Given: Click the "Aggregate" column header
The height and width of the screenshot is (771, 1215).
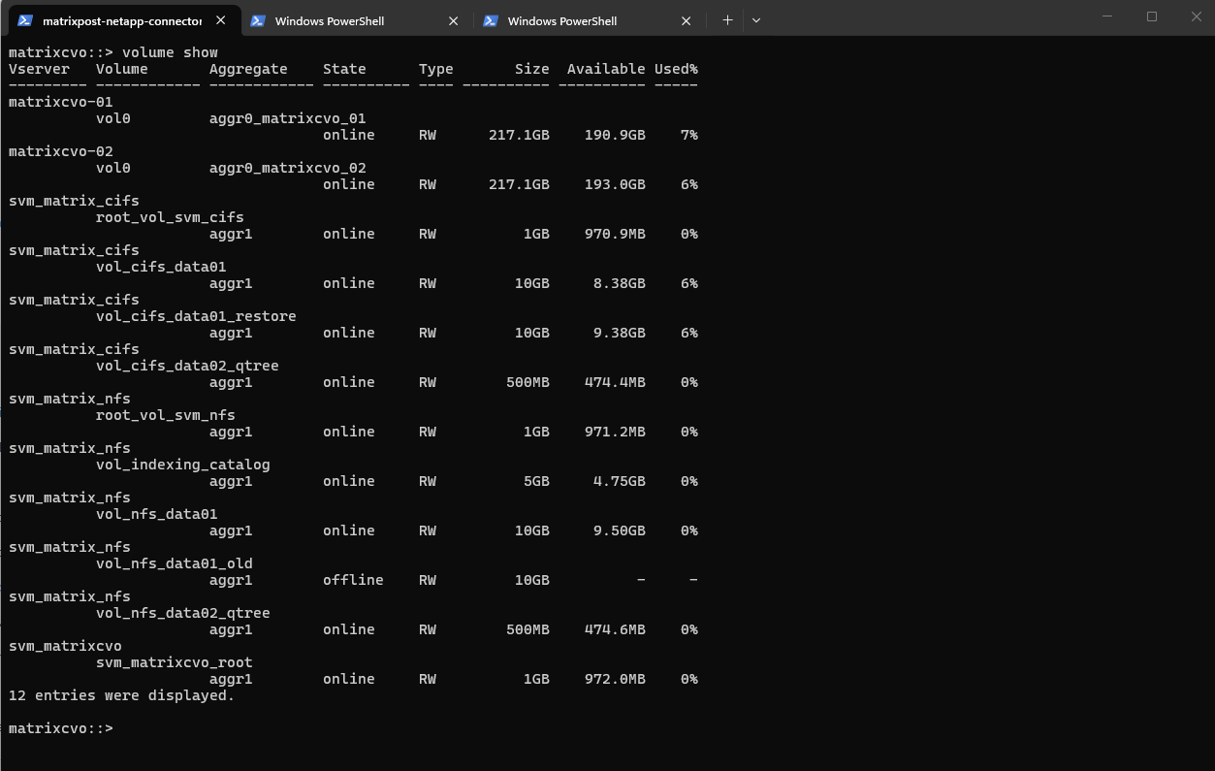Looking at the screenshot, I should 248,69.
